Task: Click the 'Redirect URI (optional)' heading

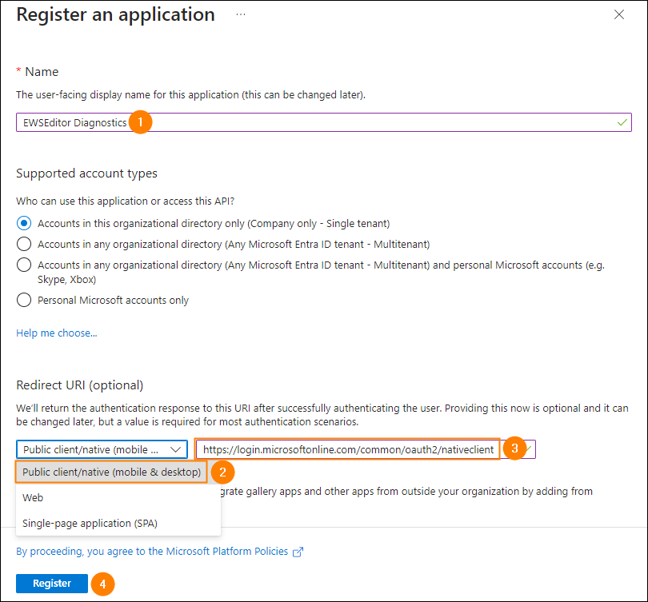Action: pyautogui.click(x=80, y=385)
